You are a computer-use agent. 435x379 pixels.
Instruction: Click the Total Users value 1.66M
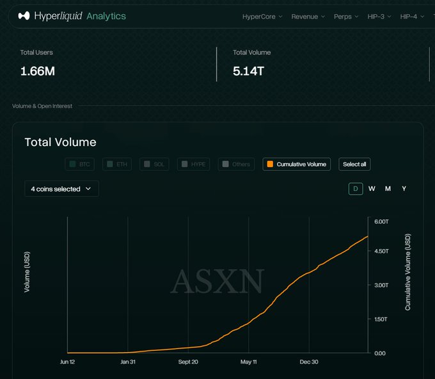point(38,71)
